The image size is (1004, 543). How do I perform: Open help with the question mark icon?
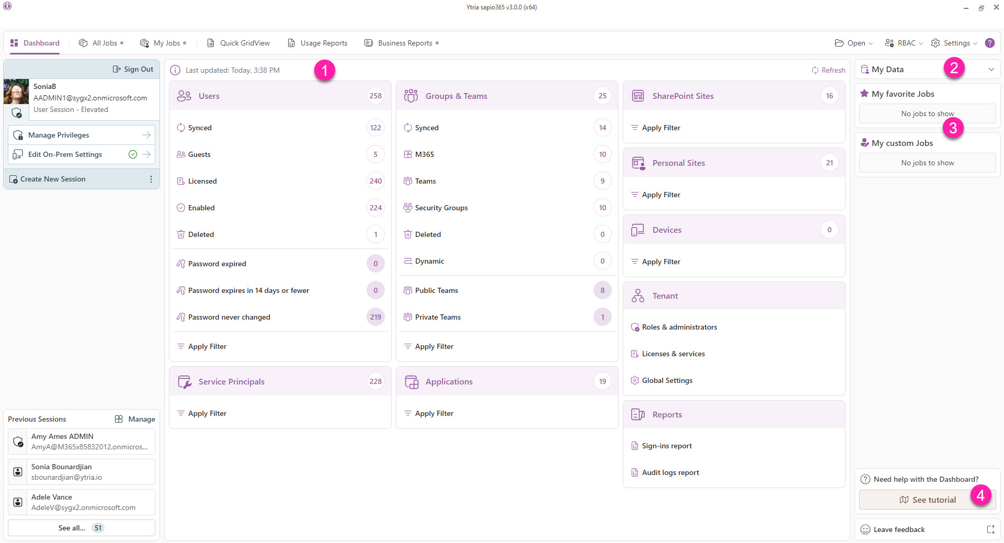(990, 43)
